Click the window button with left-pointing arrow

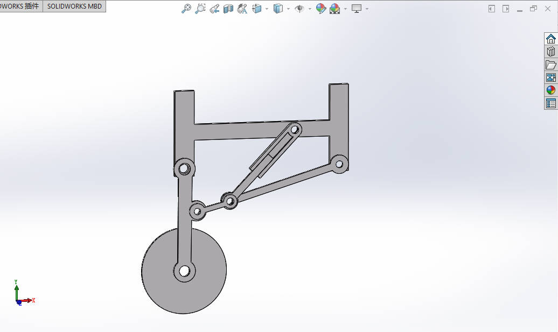(491, 9)
